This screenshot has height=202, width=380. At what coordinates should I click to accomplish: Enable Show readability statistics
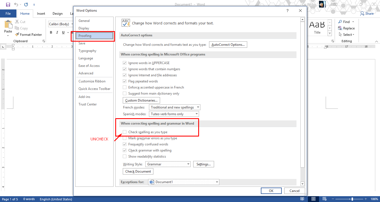click(x=124, y=156)
